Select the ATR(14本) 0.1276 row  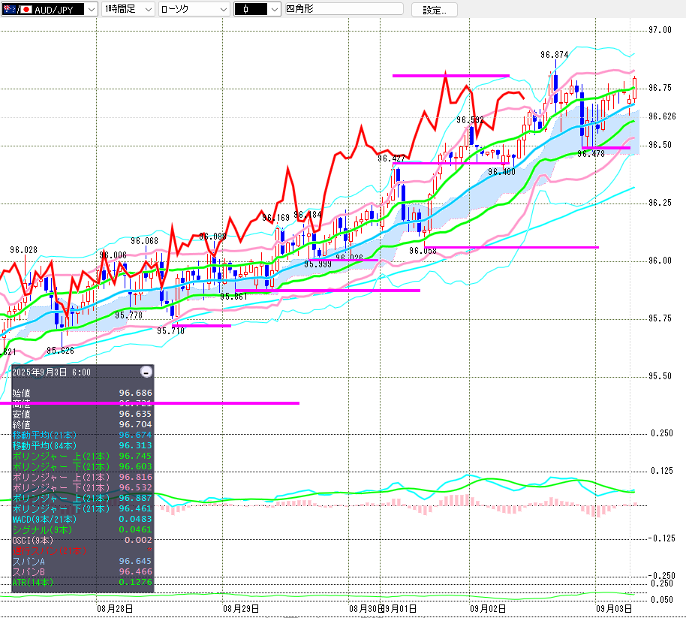coord(83,582)
